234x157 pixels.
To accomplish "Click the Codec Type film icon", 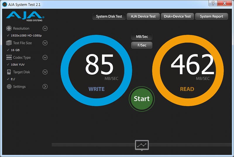I will 9,57.
